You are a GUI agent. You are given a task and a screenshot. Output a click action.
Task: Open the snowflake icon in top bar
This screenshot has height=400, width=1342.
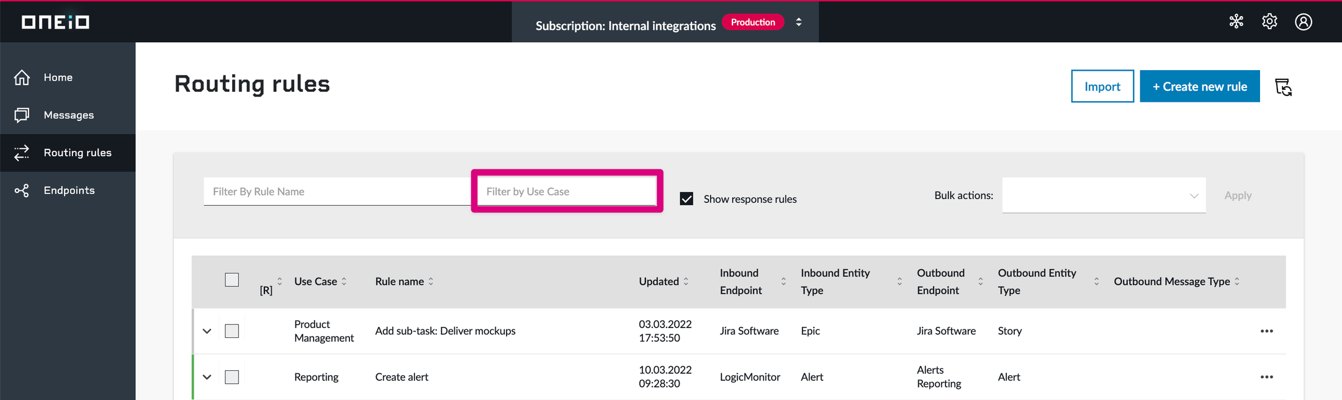pos(1236,22)
